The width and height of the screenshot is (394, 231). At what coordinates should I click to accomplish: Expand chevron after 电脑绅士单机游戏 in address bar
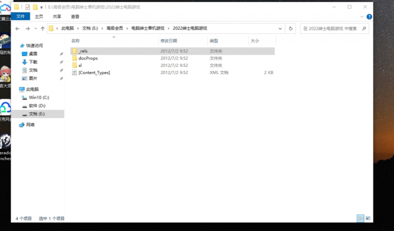click(168, 29)
